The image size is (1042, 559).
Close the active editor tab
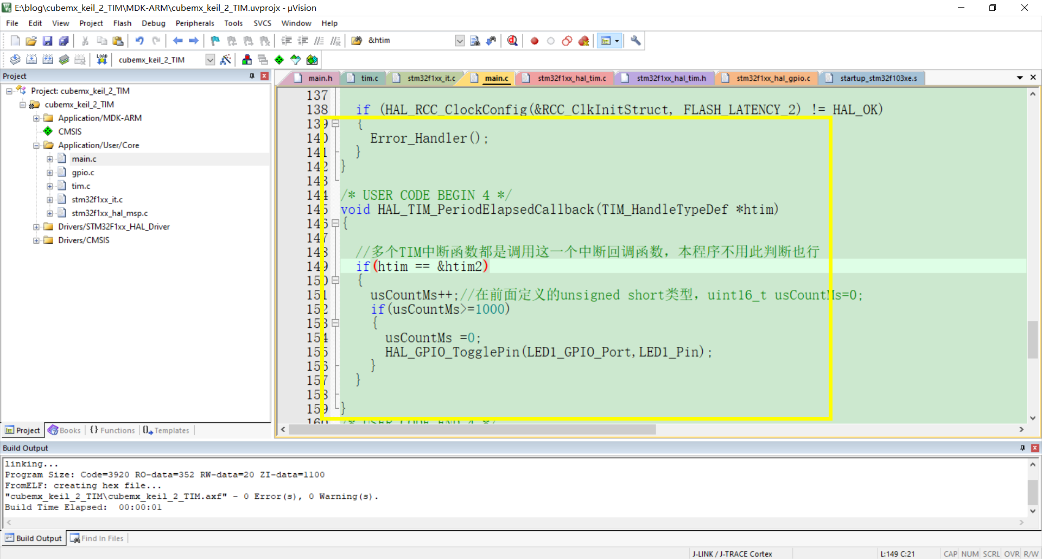point(1033,78)
